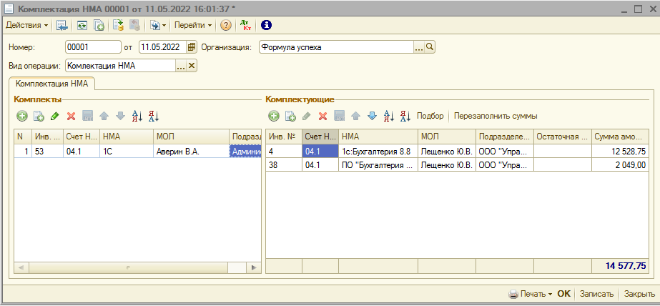Open help via the question mark icon

coord(226,25)
